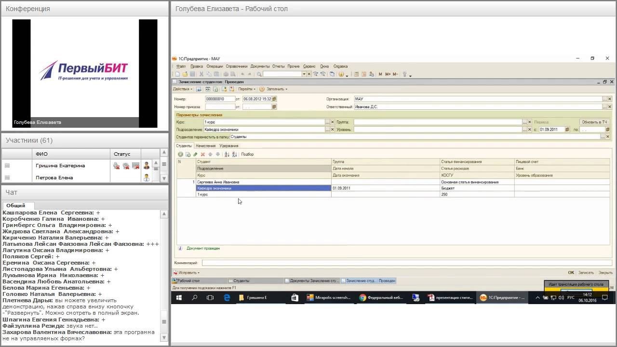Click the M memory button
The width and height of the screenshot is (617, 347).
[x=380, y=74]
